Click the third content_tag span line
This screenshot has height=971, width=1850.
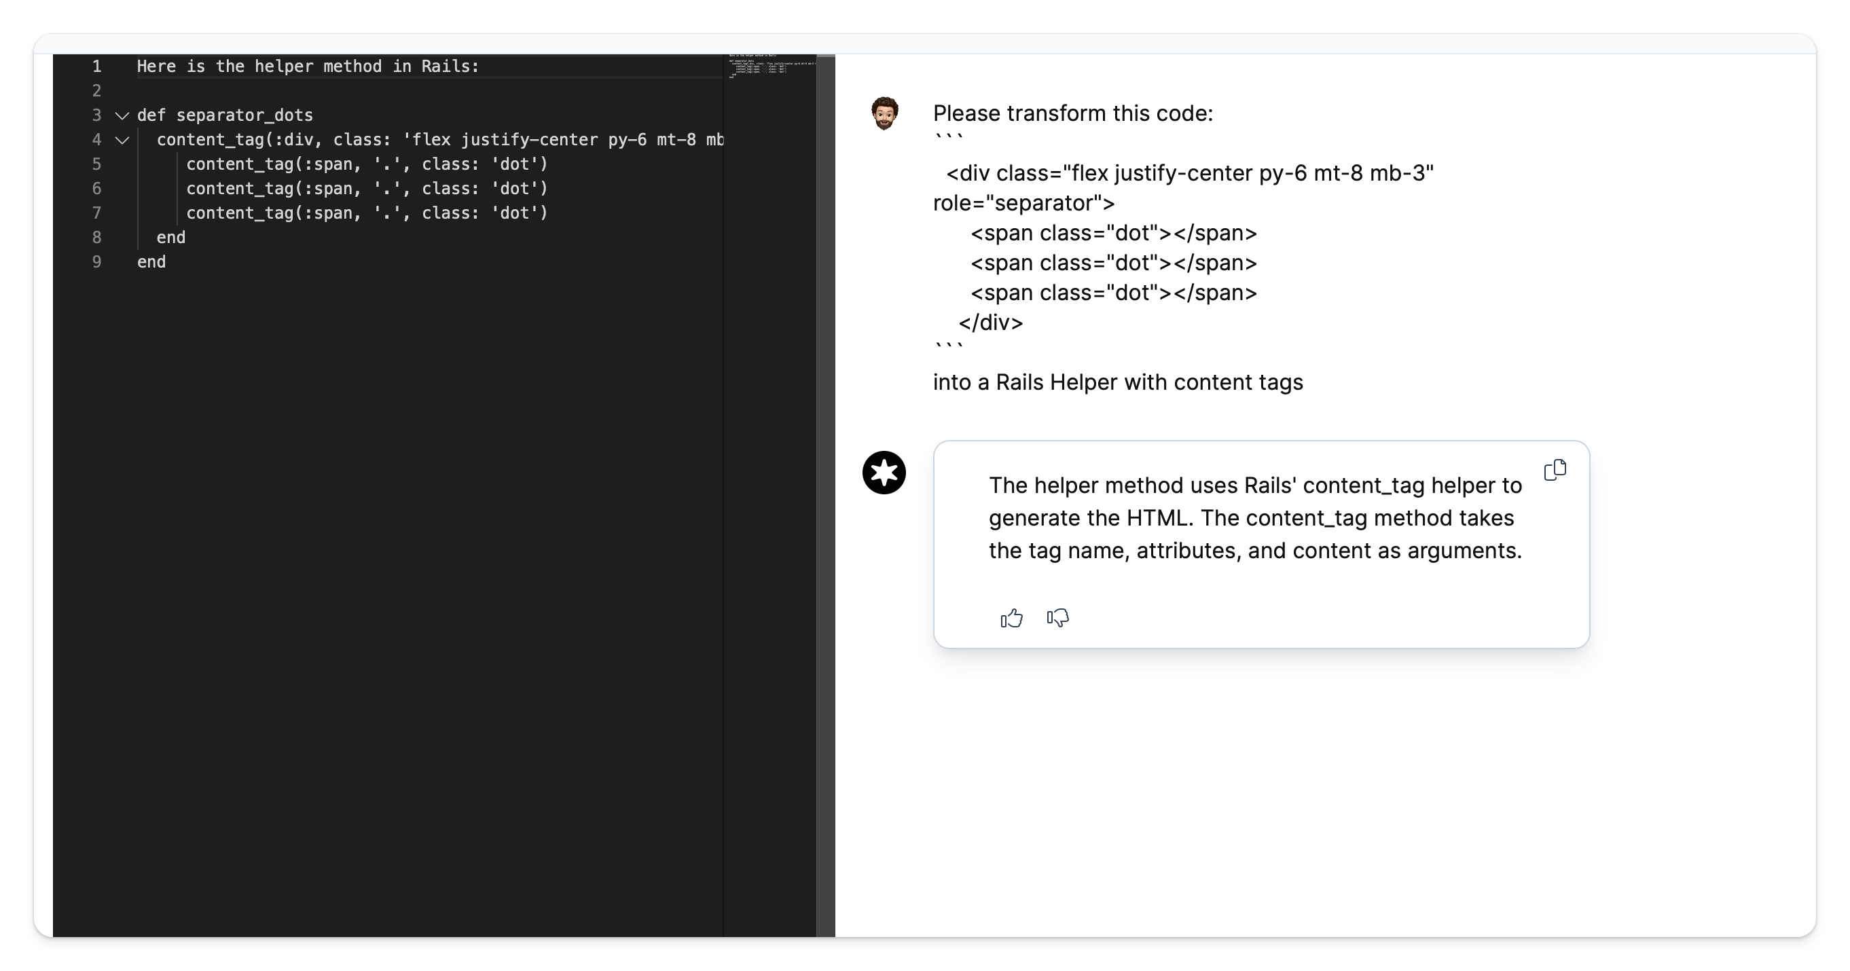(x=367, y=213)
